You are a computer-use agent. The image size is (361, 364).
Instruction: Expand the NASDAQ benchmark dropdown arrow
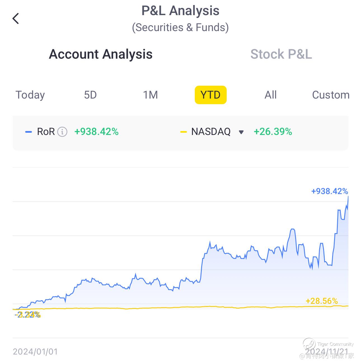pyautogui.click(x=241, y=132)
